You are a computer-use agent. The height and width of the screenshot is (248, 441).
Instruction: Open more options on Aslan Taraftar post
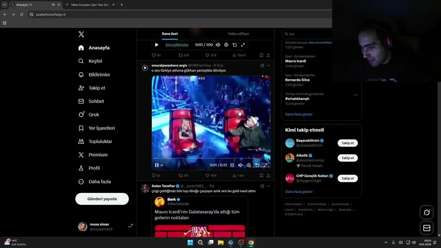[268, 186]
